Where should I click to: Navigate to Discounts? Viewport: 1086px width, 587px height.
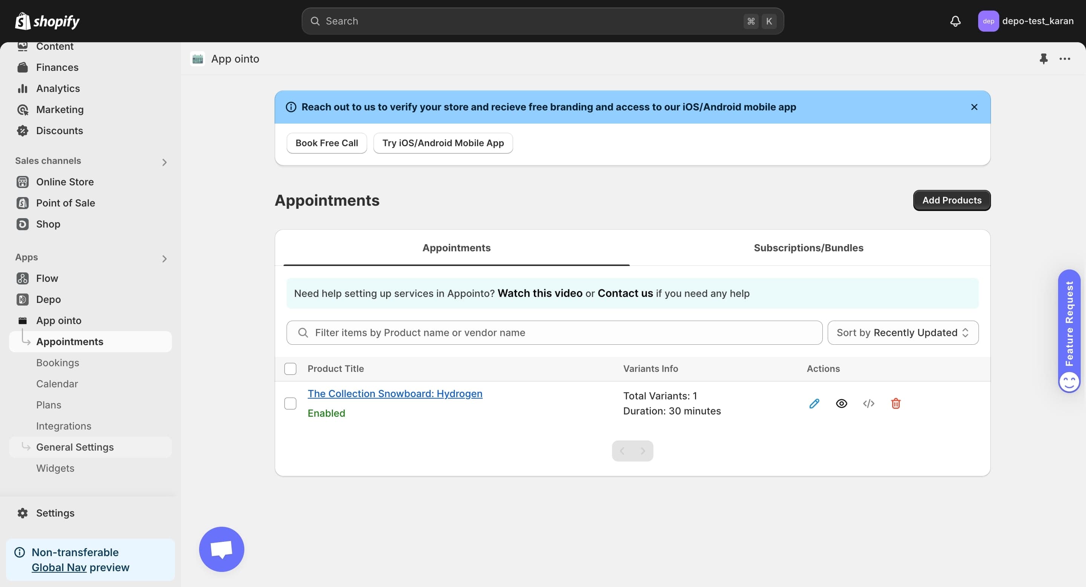pos(60,130)
